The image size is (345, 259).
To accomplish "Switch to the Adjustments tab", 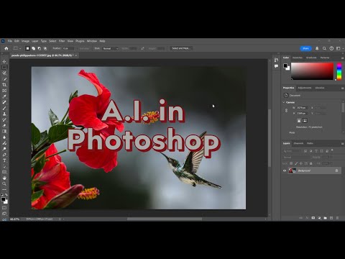I will pyautogui.click(x=305, y=88).
